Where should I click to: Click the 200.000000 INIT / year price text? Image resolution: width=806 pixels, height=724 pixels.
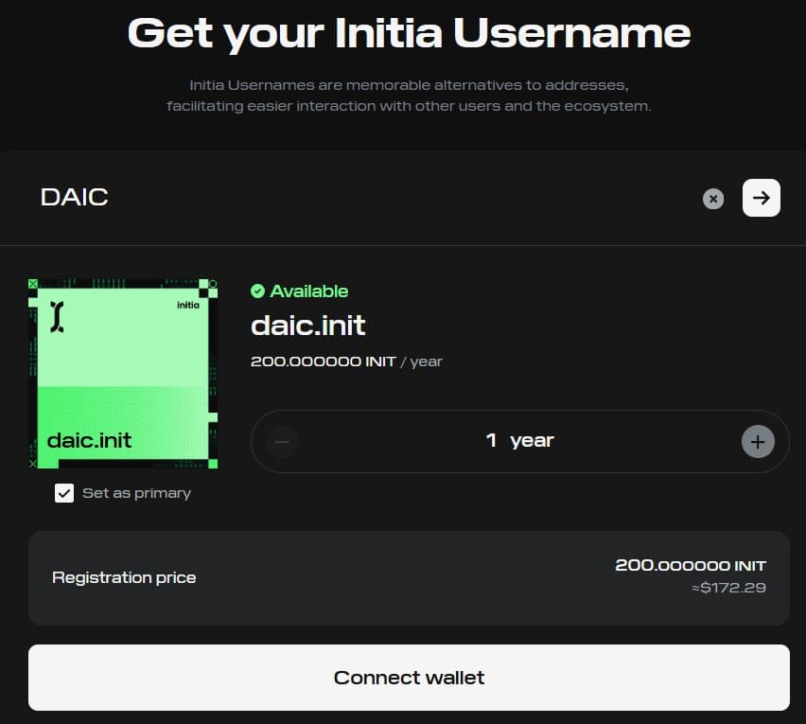tap(346, 362)
